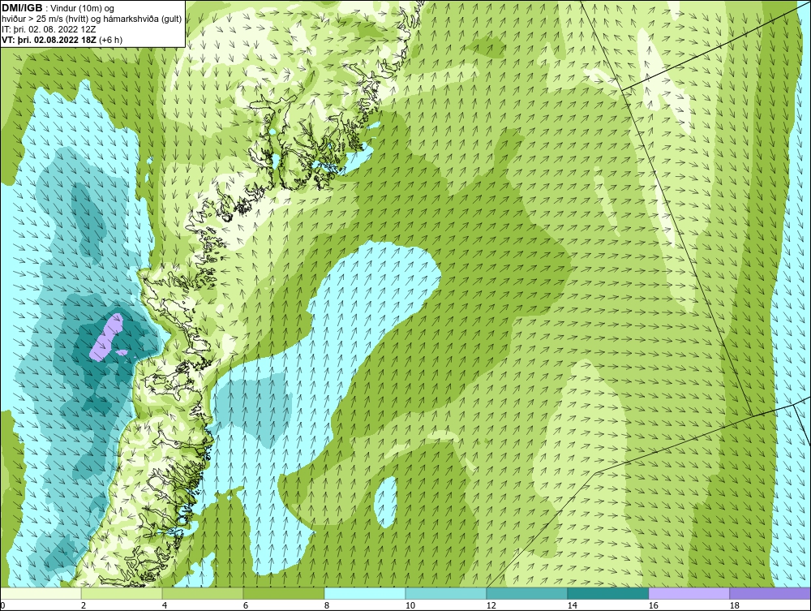Click the 0–2 m/s pale yellow legend swatch
Image resolution: width=811 pixels, height=611 pixels.
coord(41,593)
